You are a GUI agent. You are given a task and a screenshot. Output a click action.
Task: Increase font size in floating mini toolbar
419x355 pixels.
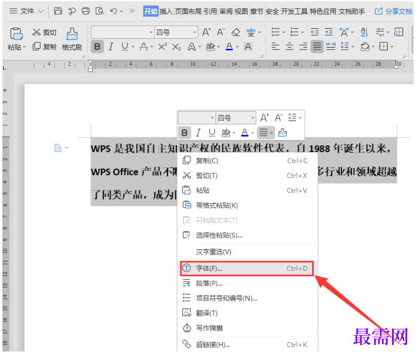[x=264, y=118]
